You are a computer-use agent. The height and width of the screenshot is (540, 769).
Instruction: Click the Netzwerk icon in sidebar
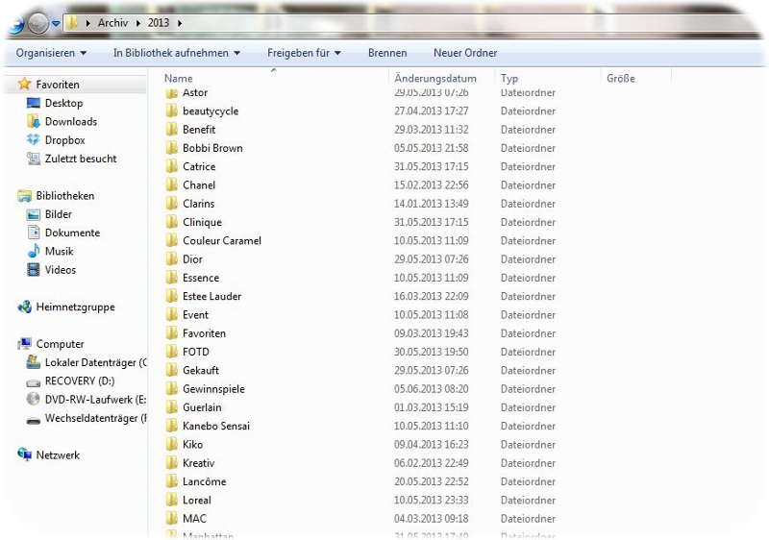[x=24, y=454]
